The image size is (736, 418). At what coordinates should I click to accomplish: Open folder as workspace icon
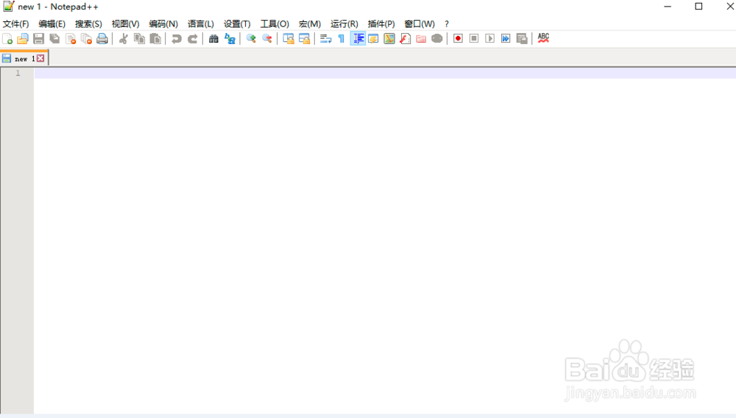(421, 39)
